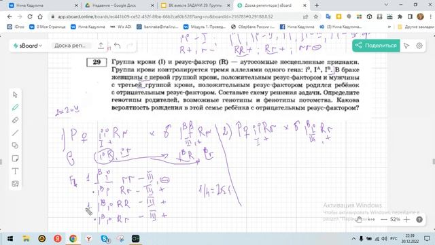Open the image insert tool
Viewport: 435px width, 245px height.
point(15,184)
